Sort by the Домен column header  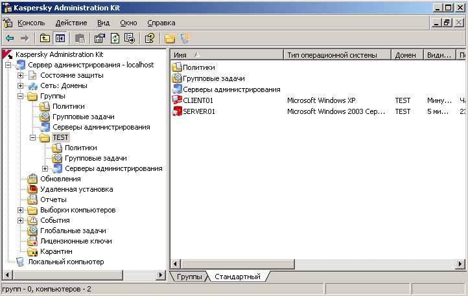pos(408,55)
